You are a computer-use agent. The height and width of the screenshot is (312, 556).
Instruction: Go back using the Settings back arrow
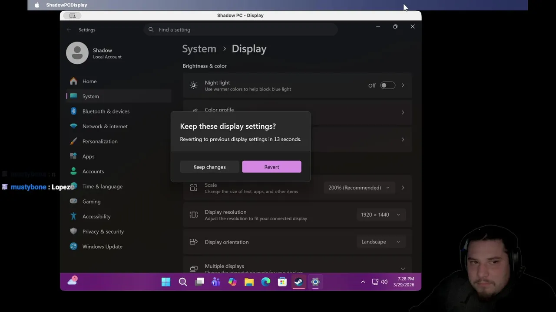tap(69, 29)
